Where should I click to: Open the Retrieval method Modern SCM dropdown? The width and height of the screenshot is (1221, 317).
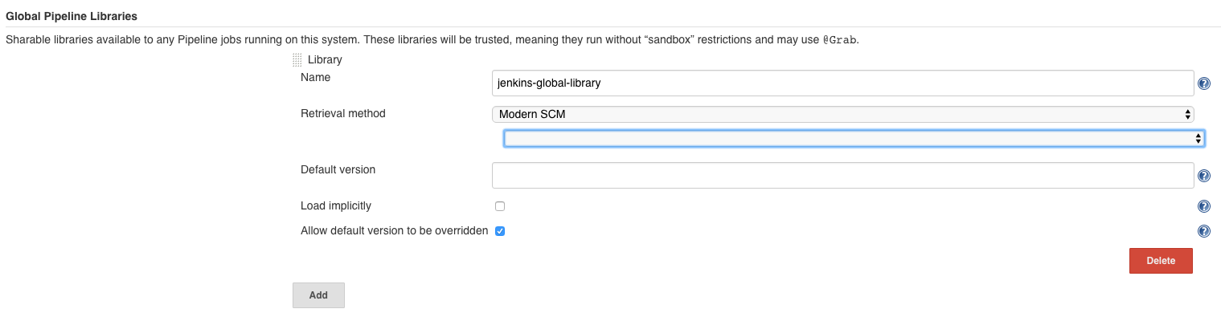(x=842, y=114)
